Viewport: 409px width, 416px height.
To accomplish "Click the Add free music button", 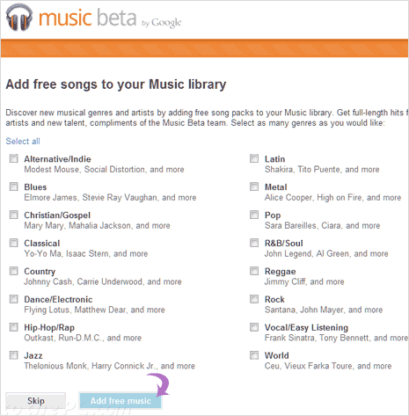I will tap(121, 400).
